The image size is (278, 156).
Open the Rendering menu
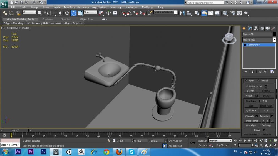(115, 7)
